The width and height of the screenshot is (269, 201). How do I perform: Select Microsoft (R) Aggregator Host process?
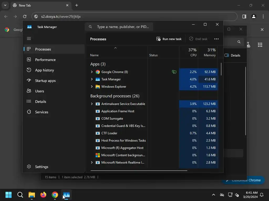click(152, 148)
